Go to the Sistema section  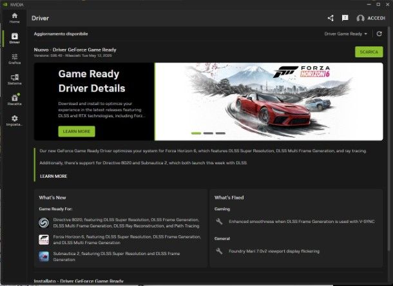coord(15,79)
